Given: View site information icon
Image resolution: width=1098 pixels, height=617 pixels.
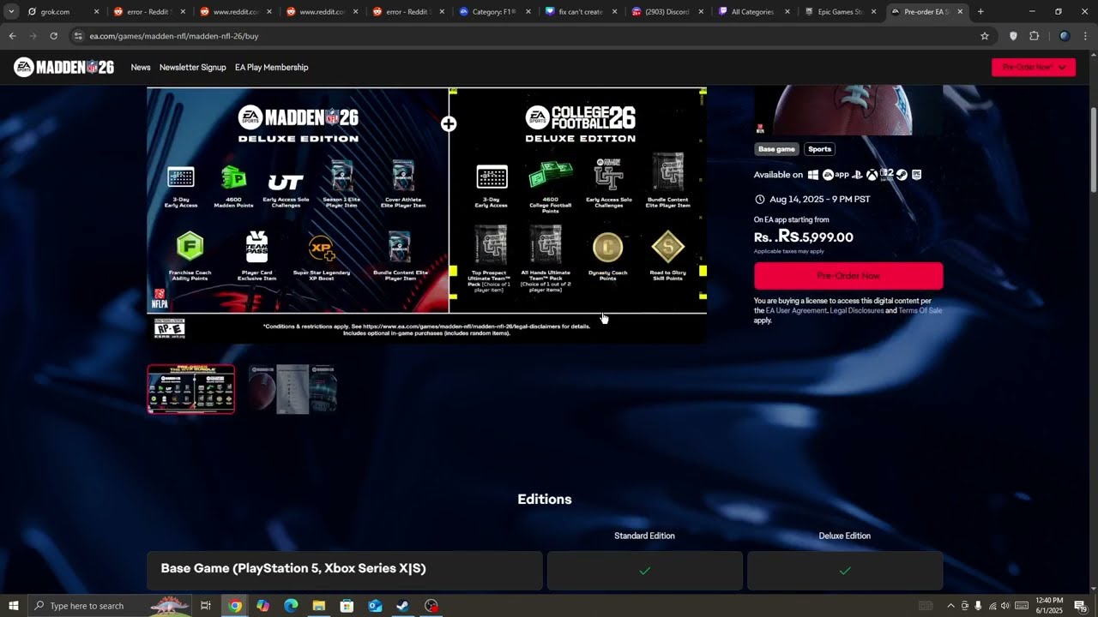Looking at the screenshot, I should (78, 36).
